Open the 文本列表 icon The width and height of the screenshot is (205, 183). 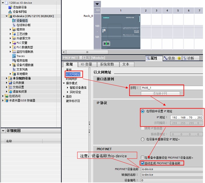tap(14, 69)
